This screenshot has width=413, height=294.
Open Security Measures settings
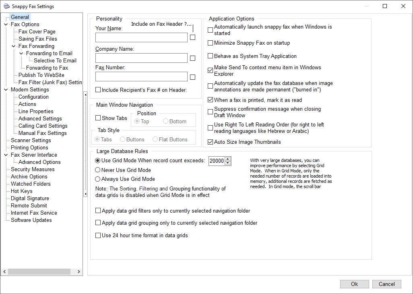pos(33,169)
